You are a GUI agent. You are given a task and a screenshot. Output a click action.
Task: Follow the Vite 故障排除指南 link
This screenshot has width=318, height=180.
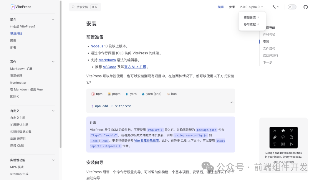(x=146, y=141)
